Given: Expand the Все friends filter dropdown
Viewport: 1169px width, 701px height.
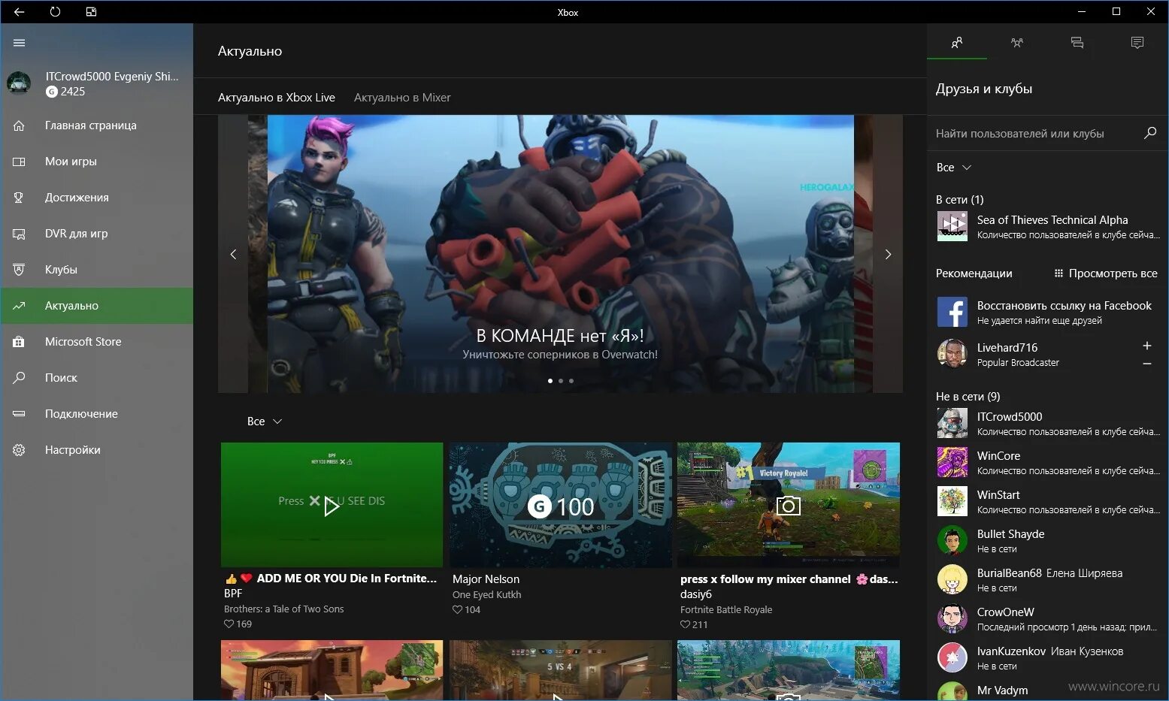Looking at the screenshot, I should pyautogui.click(x=954, y=168).
